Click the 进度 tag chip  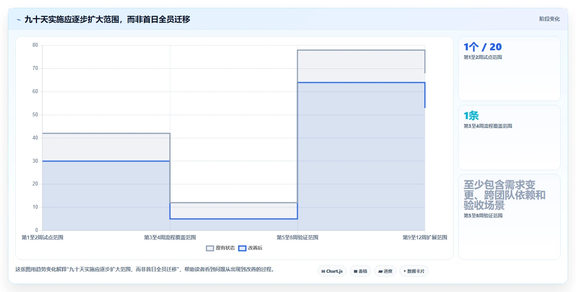pos(385,271)
